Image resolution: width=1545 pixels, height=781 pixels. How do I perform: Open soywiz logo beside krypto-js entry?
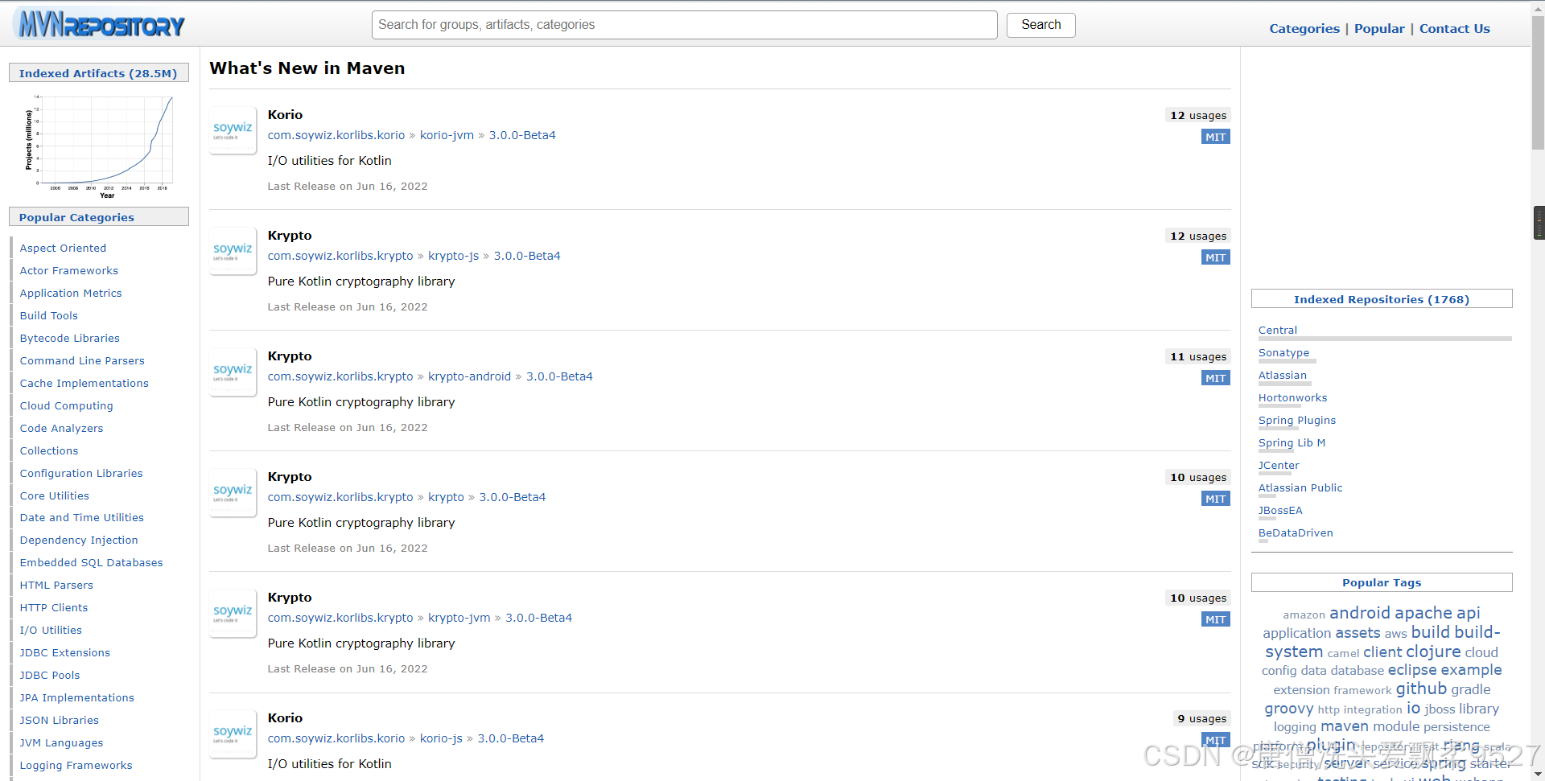tap(233, 251)
